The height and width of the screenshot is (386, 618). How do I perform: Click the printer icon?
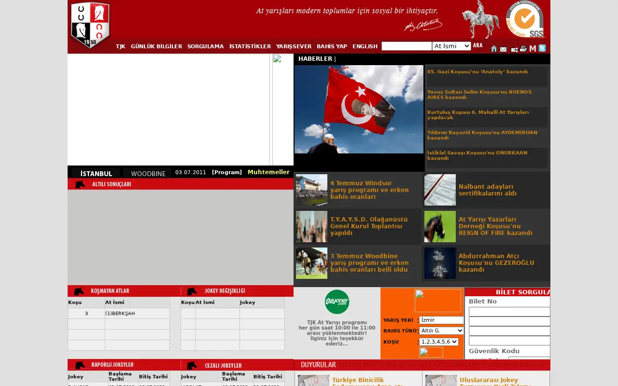point(523,49)
